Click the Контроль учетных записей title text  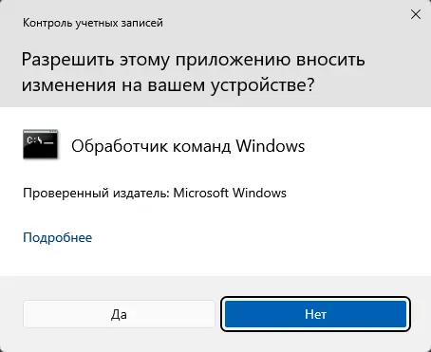pos(93,23)
